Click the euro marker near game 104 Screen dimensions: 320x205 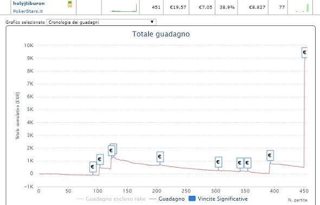point(100,160)
